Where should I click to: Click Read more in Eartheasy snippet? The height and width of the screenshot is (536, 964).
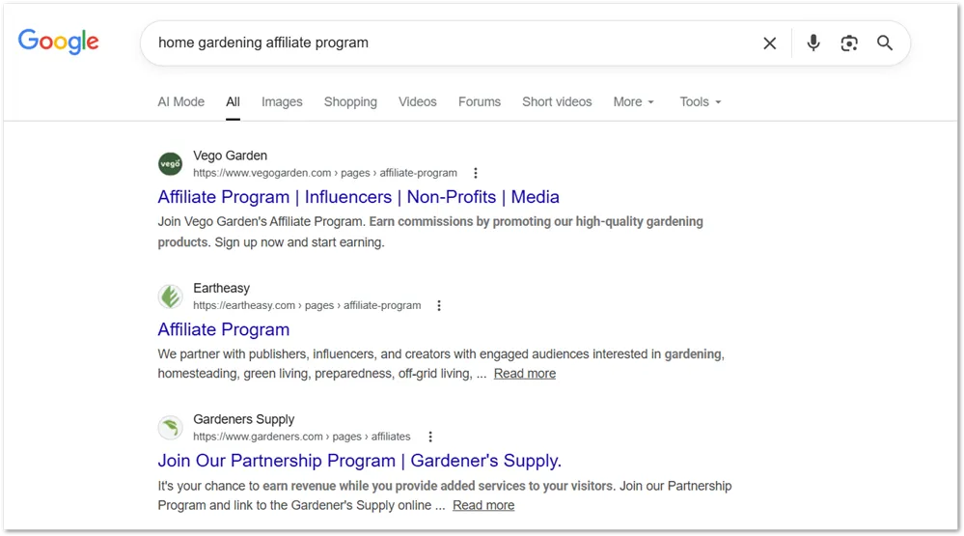[x=525, y=374]
